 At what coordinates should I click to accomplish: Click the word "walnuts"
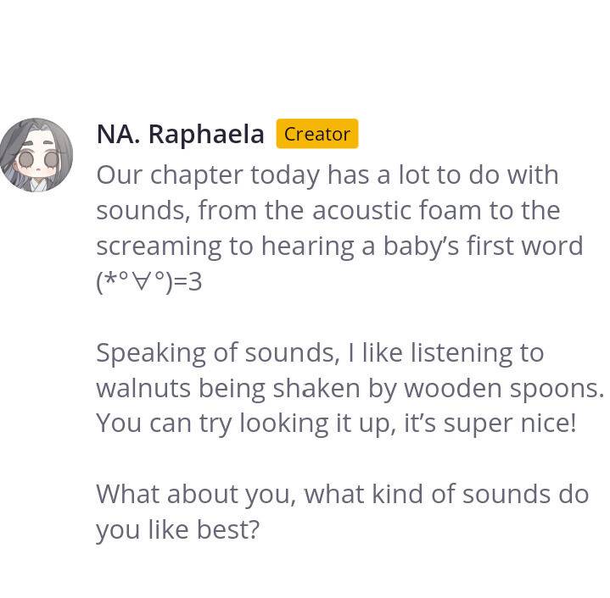[x=143, y=388]
